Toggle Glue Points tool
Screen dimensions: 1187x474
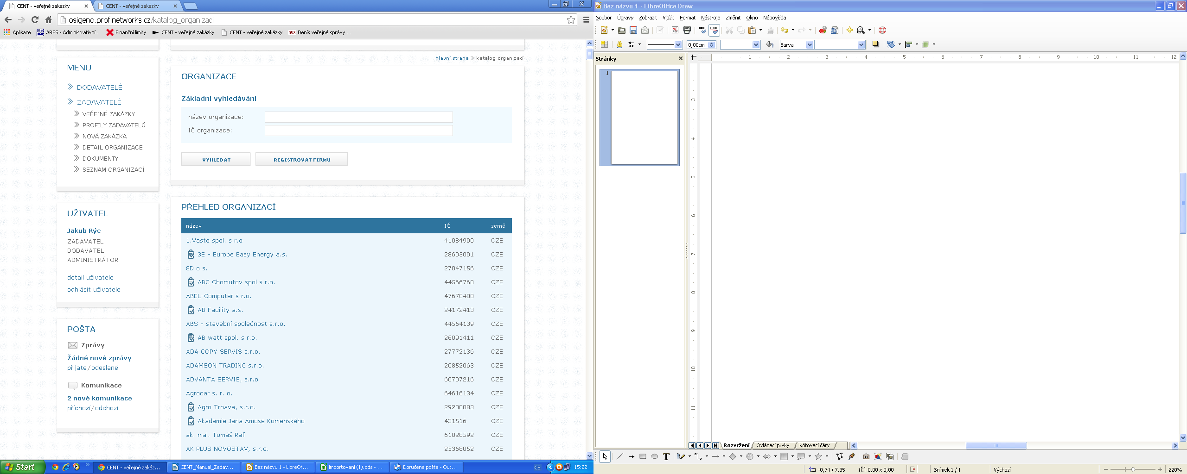click(851, 456)
